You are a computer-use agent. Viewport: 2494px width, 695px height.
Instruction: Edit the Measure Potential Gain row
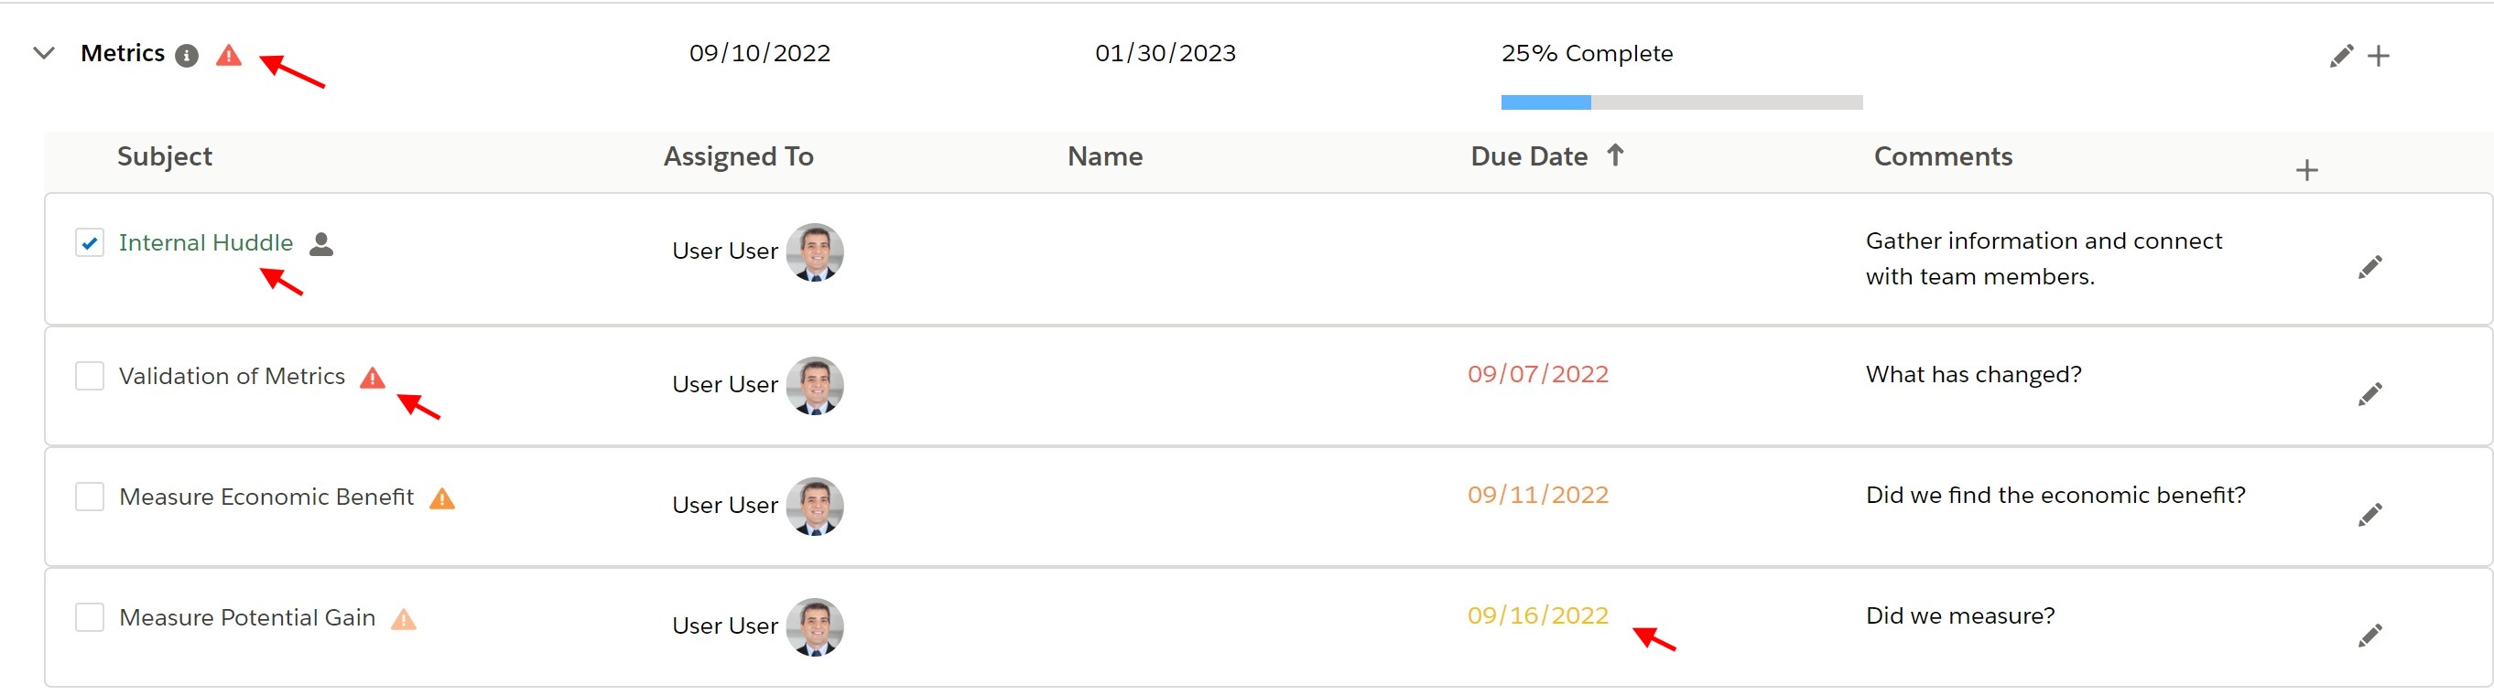pyautogui.click(x=2369, y=636)
